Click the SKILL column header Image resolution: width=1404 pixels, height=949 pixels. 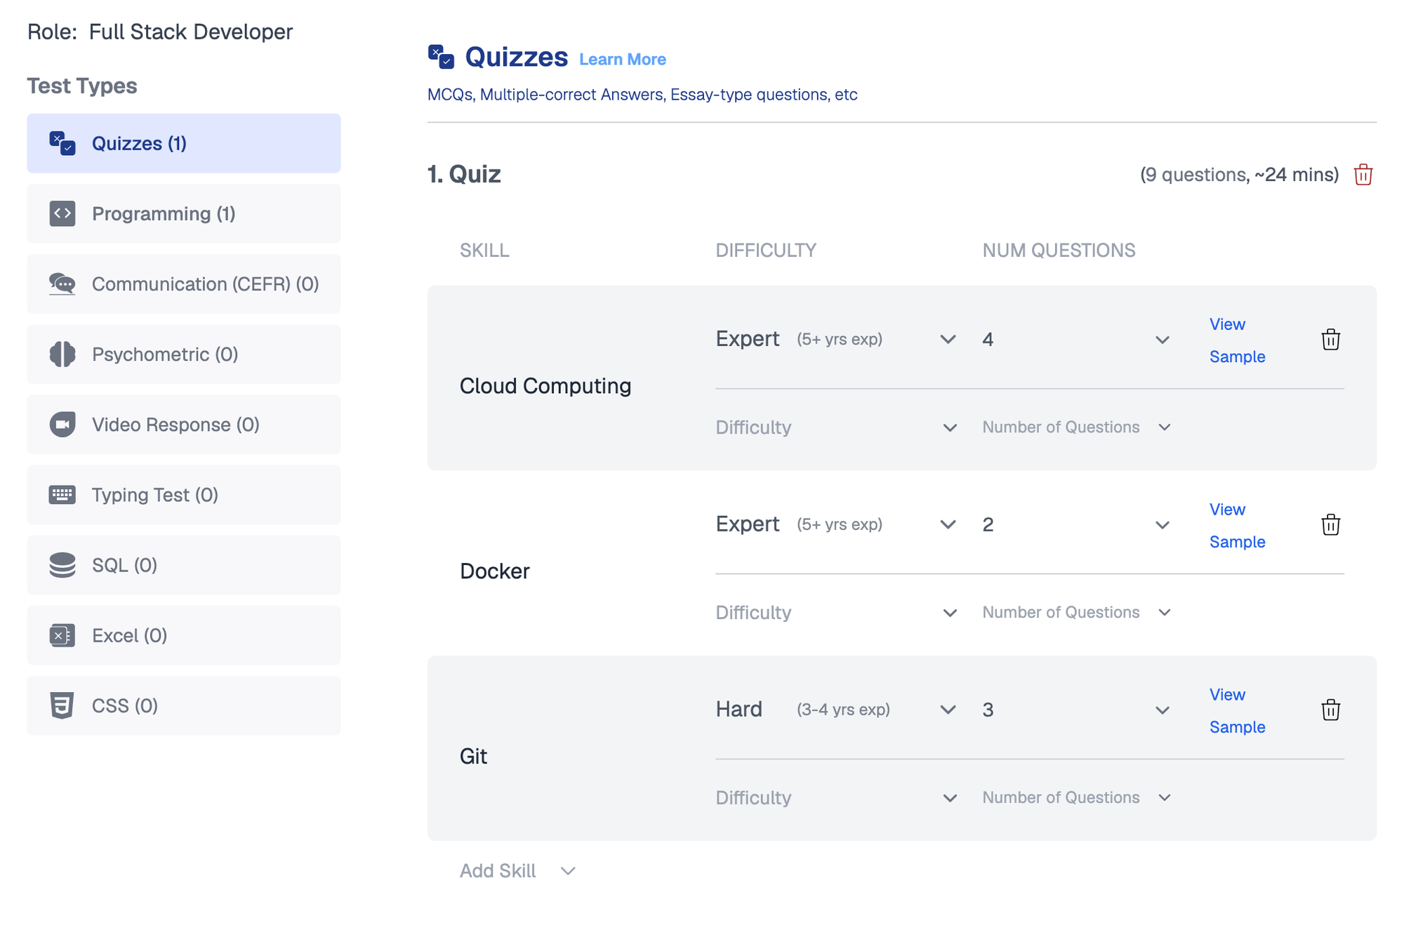[x=484, y=251]
